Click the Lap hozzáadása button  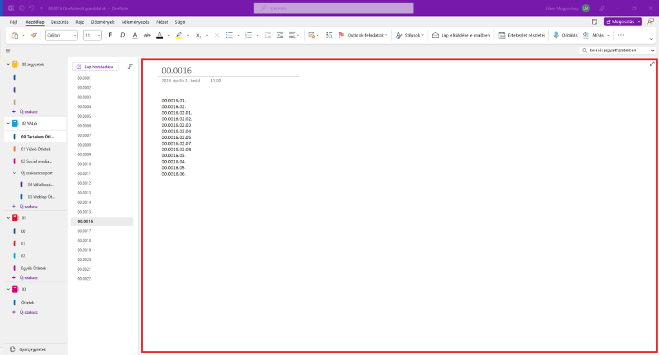click(95, 66)
